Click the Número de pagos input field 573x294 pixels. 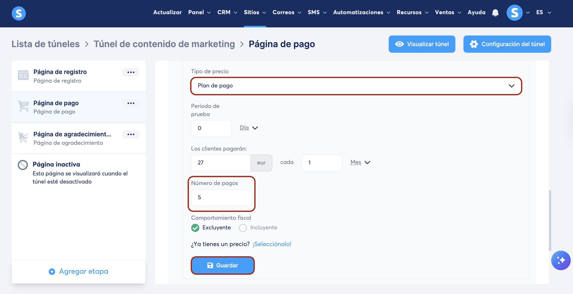click(221, 197)
